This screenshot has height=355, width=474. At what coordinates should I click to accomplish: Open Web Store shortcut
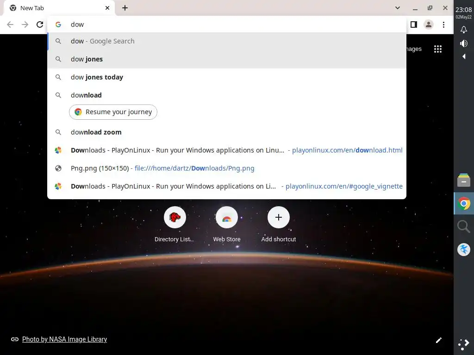(x=227, y=225)
